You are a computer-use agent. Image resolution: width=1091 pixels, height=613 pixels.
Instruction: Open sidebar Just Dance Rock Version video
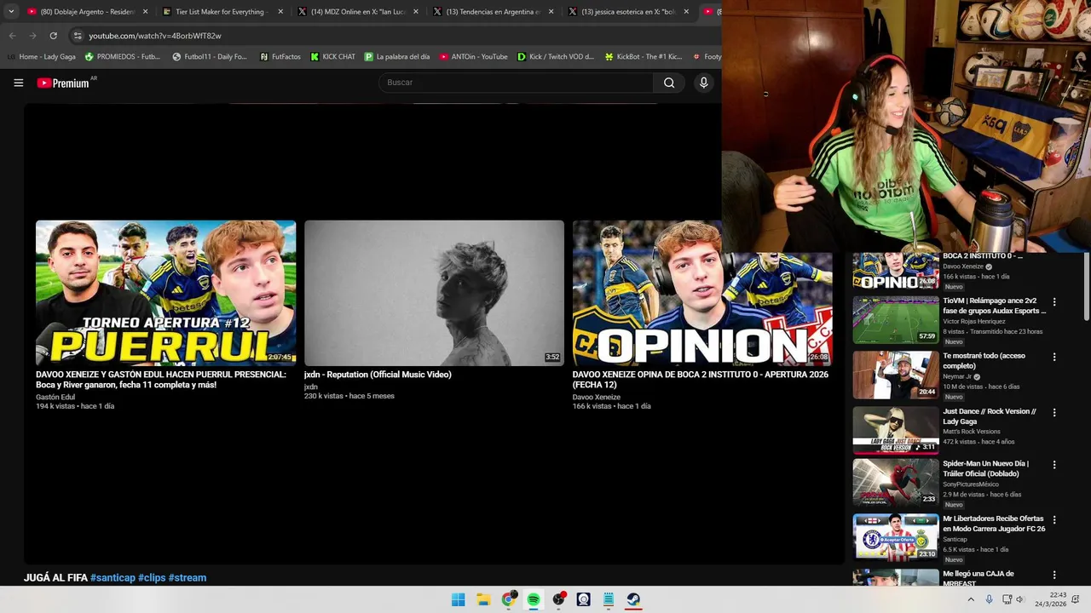pyautogui.click(x=990, y=416)
